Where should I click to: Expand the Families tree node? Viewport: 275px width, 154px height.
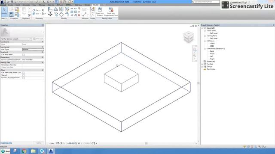pyautogui.click(x=202, y=64)
